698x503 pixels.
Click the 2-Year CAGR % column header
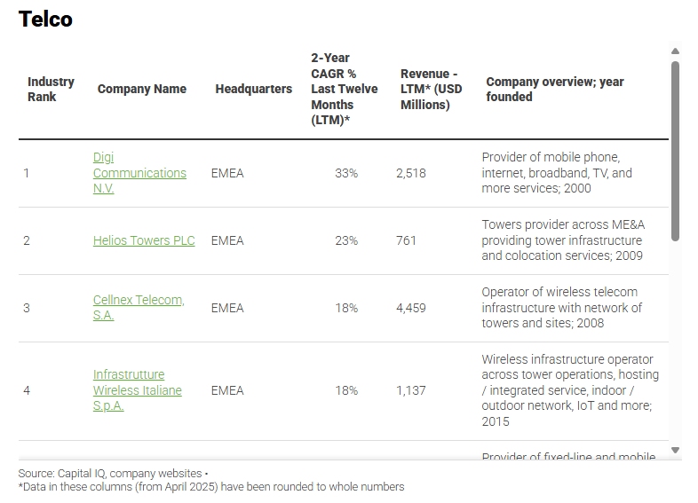(344, 89)
